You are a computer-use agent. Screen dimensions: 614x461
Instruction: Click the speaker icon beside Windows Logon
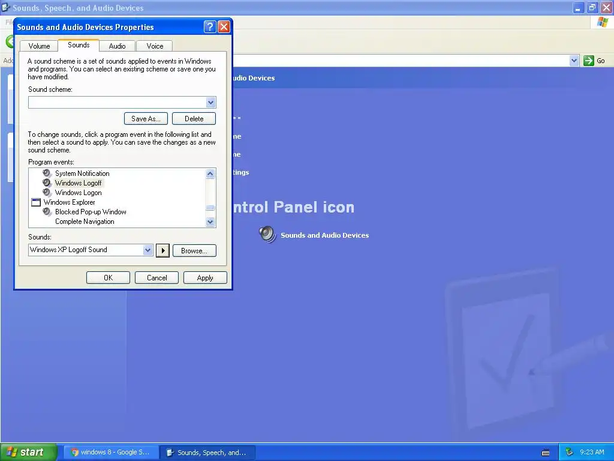point(47,193)
